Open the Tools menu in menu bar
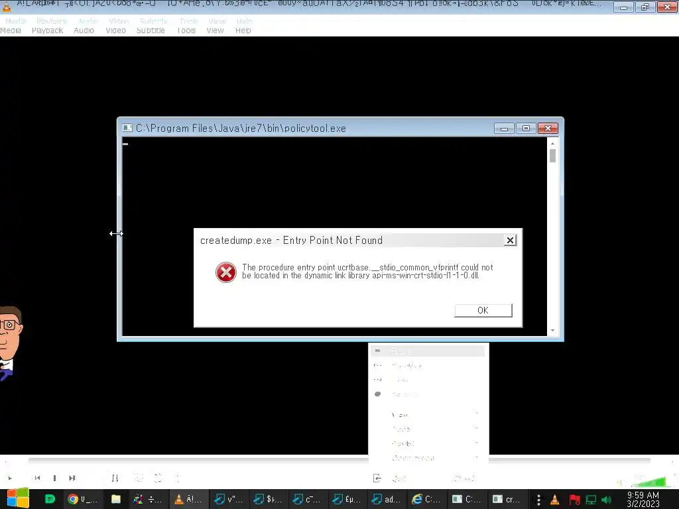Screen dimensions: 679x509 point(186,30)
